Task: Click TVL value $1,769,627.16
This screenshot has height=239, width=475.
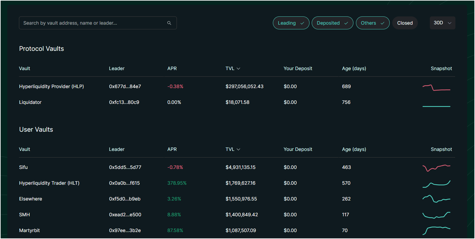Action: pyautogui.click(x=241, y=183)
